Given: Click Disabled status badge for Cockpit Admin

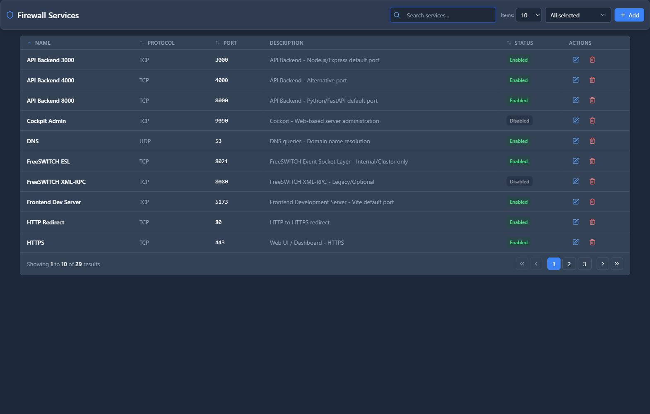Looking at the screenshot, I should click(x=519, y=121).
